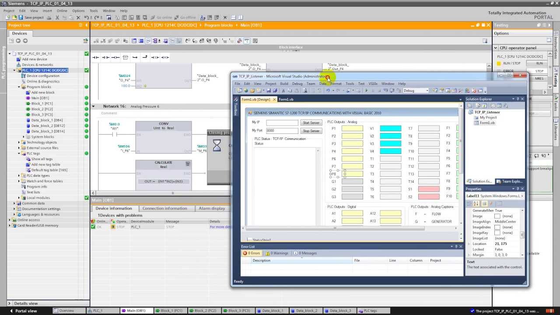Open the Online menu in TIA Portal
The image size is (560, 315).
coord(62,10)
